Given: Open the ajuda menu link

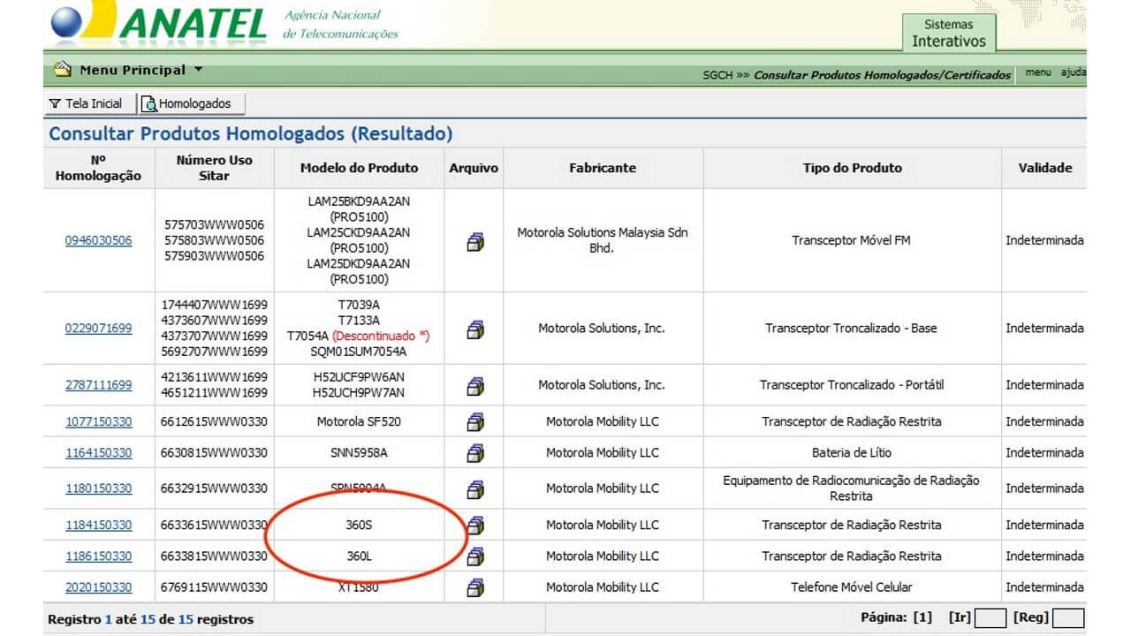Looking at the screenshot, I should coord(1073,72).
